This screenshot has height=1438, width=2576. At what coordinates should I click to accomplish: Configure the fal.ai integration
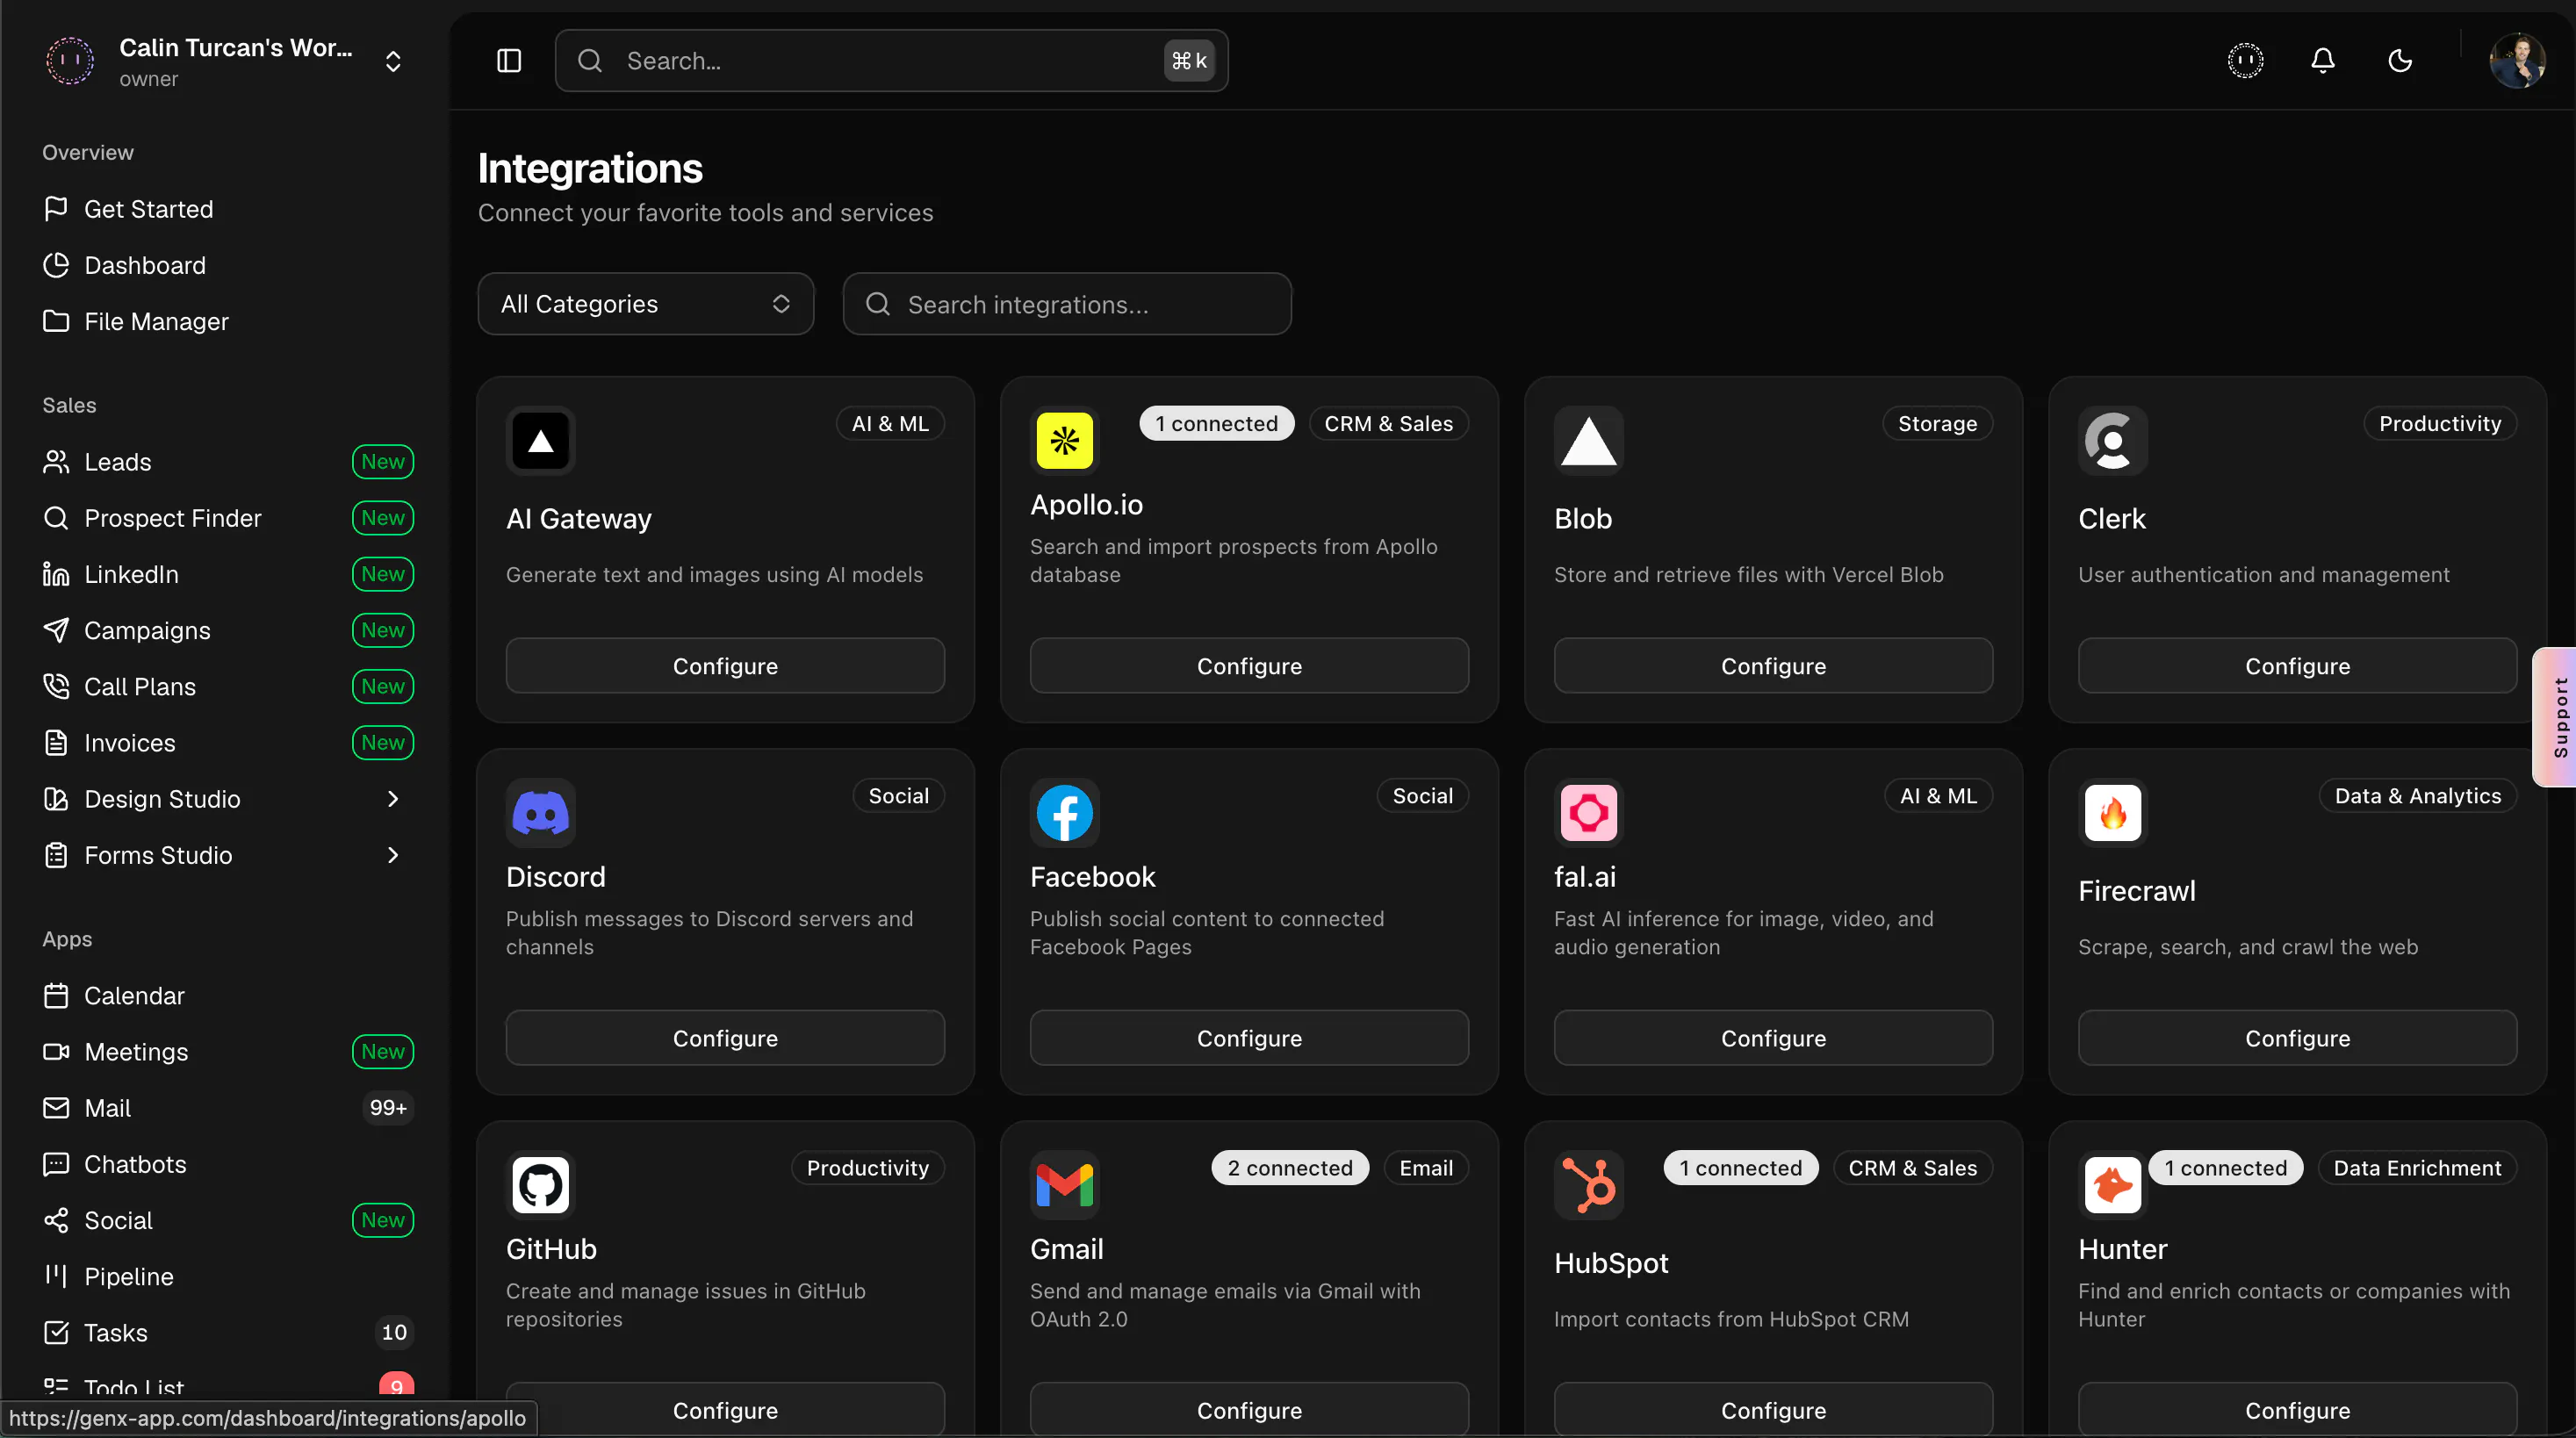pos(1773,1038)
